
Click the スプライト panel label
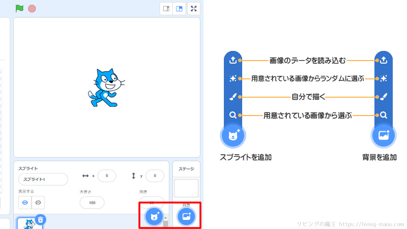(x=28, y=168)
